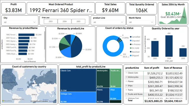This screenshot has height=106, width=189.
Task: Select the Trucks an... treemap tile
Action: click(x=115, y=78)
